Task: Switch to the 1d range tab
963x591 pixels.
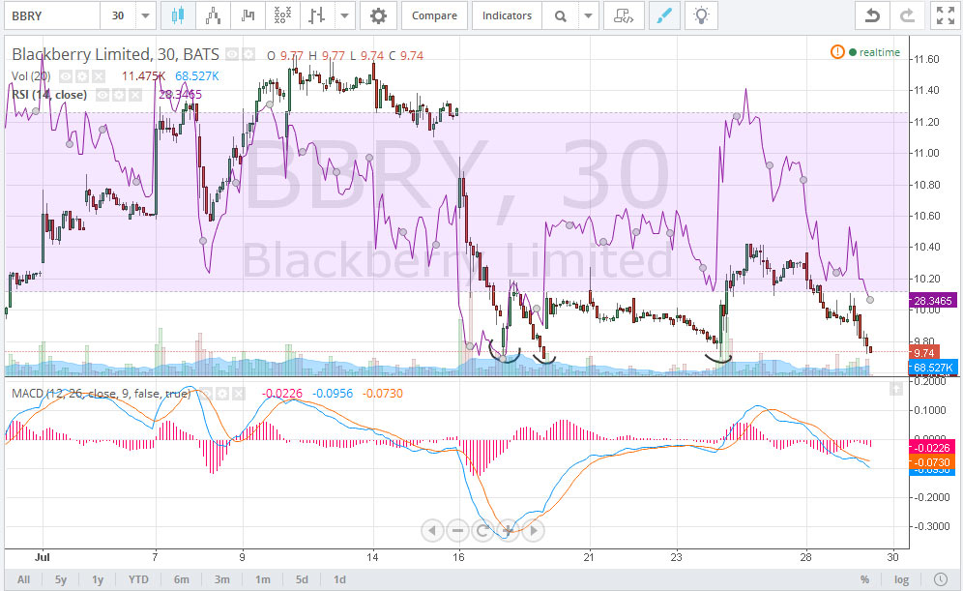Action: click(x=339, y=578)
